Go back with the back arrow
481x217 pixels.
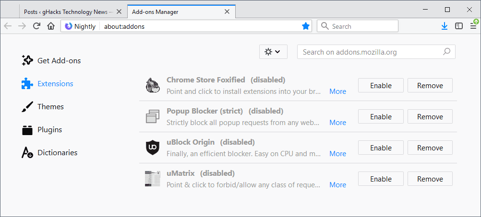tap(8, 26)
